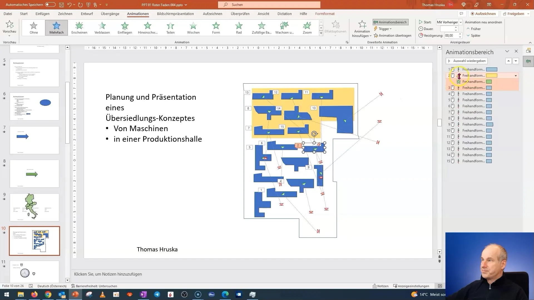This screenshot has height=300, width=534.
Task: Click Animation übertragen painter
Action: (x=392, y=36)
